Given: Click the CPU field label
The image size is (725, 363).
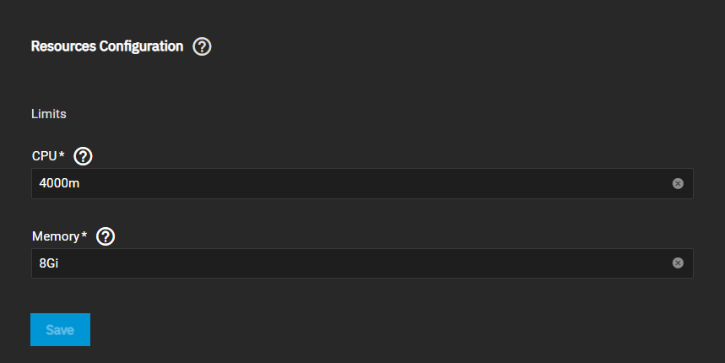Looking at the screenshot, I should click(44, 156).
